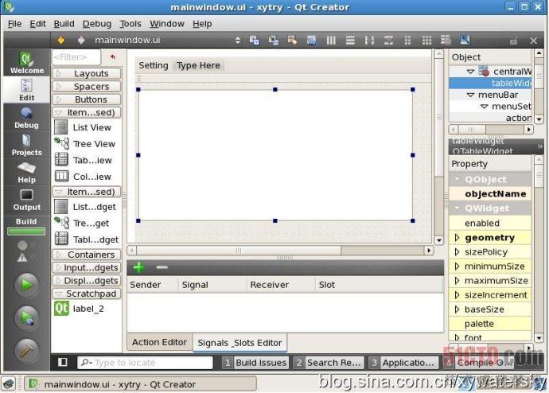Click the green build progress bar
The image size is (549, 393).
pos(26,232)
